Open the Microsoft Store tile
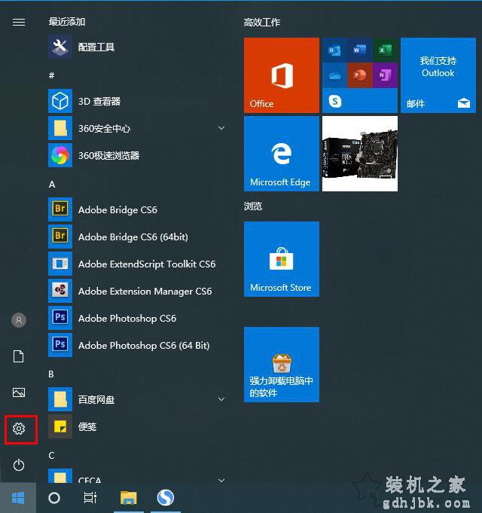482x513 pixels. [282, 259]
